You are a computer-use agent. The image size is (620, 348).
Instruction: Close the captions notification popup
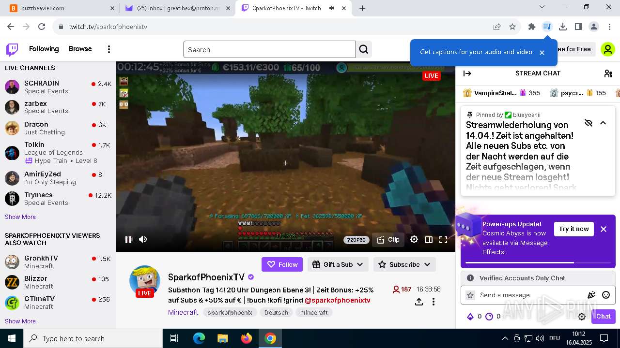[542, 52]
